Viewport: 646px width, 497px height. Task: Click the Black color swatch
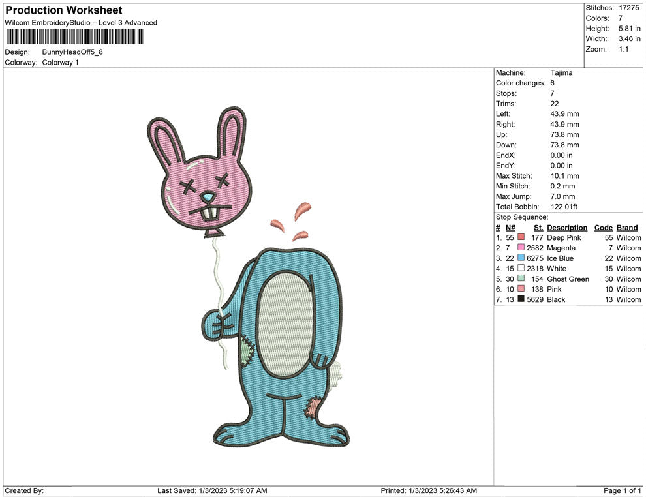(521, 299)
